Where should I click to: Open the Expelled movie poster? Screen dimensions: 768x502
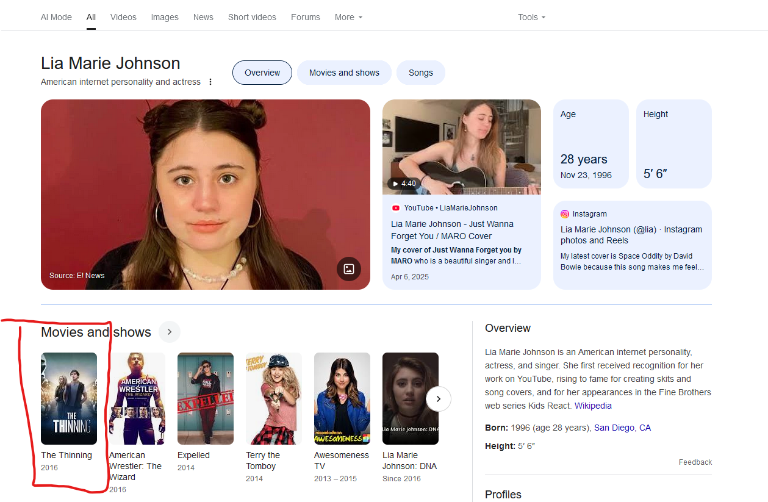206,398
